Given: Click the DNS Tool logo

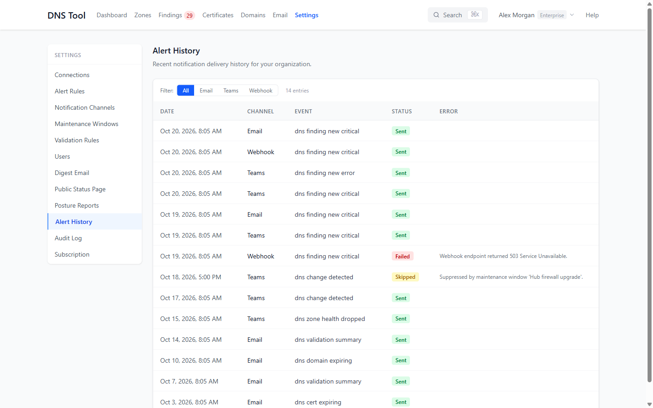Looking at the screenshot, I should click(66, 15).
